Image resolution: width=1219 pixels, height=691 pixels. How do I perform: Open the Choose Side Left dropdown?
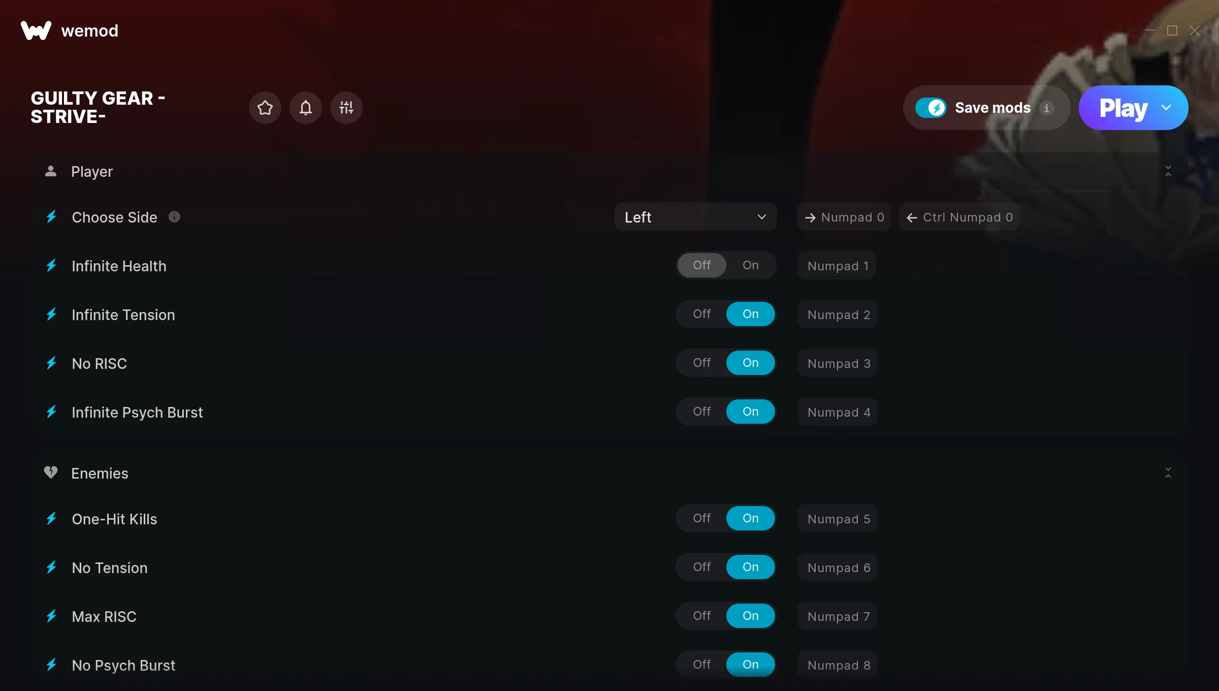point(696,217)
